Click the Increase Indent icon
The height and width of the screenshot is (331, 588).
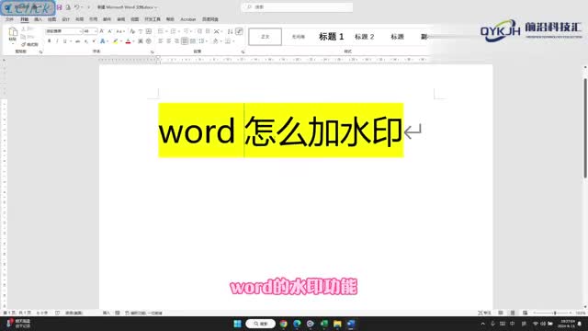(208, 31)
